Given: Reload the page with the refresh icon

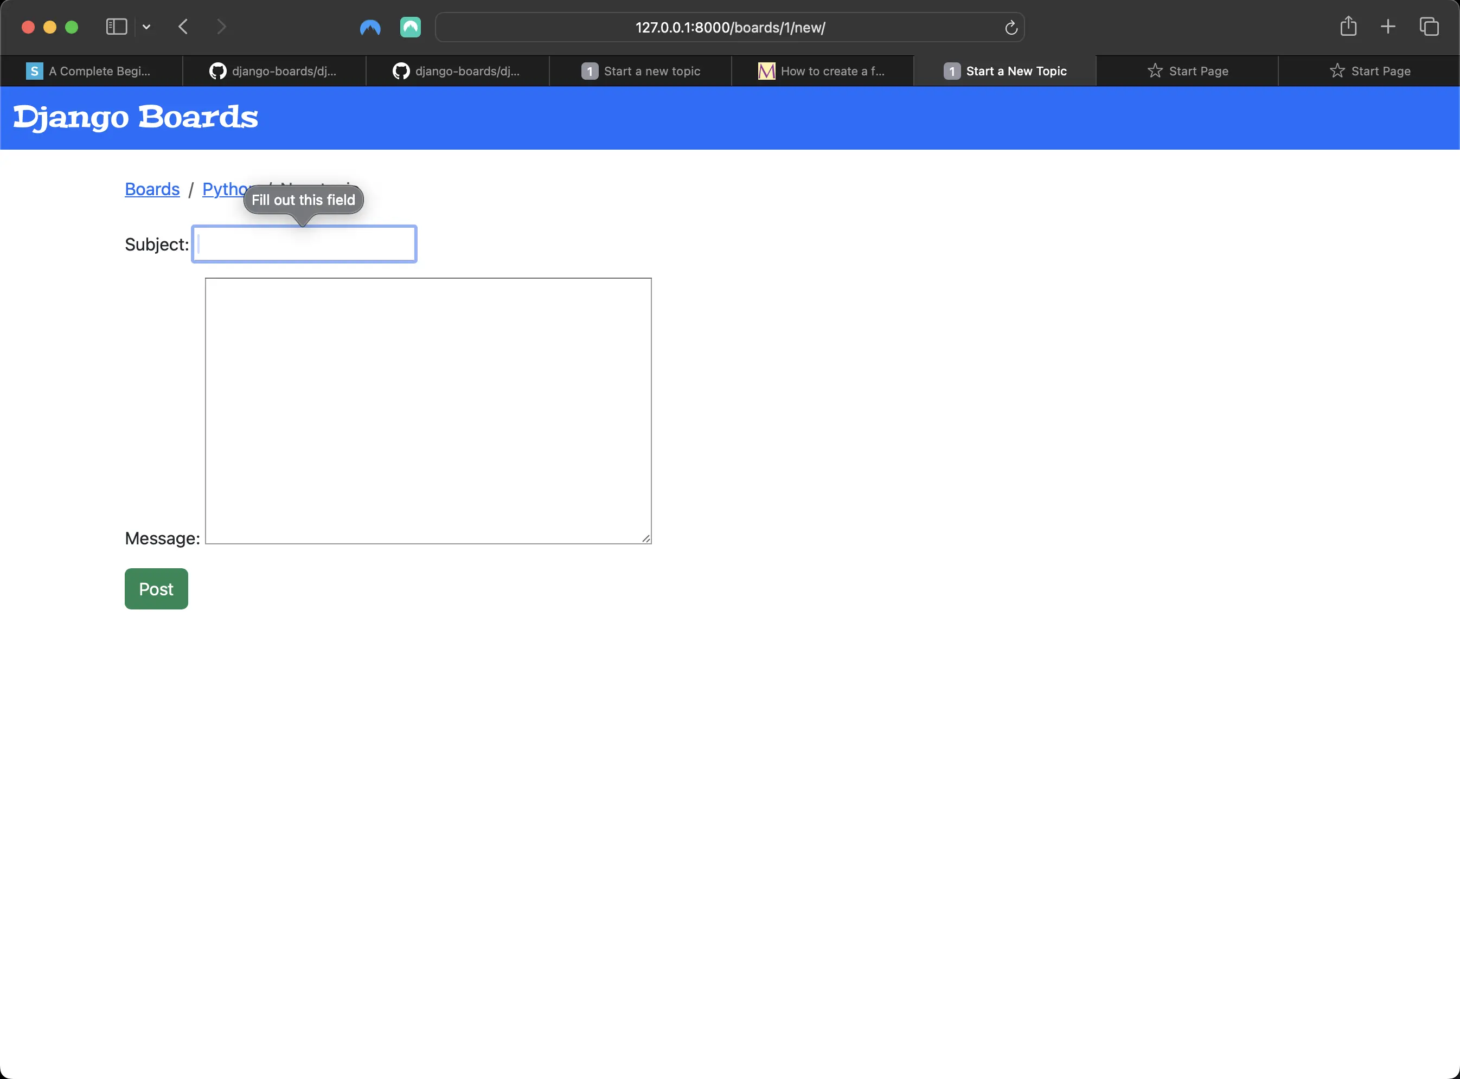Looking at the screenshot, I should point(1010,28).
